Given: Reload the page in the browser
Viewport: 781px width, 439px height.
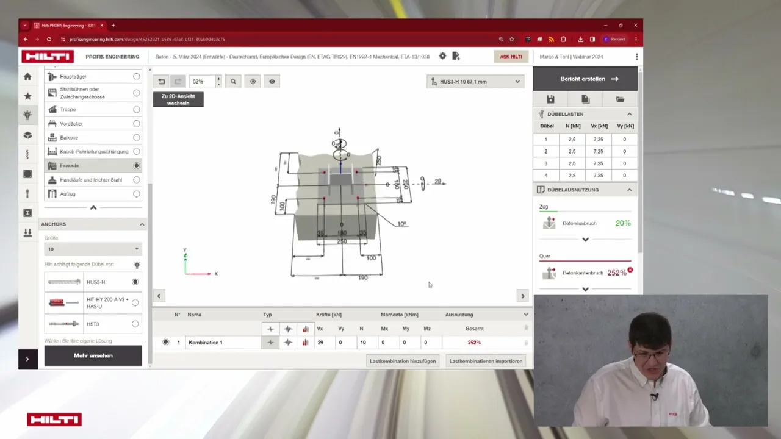Looking at the screenshot, I should [x=49, y=39].
